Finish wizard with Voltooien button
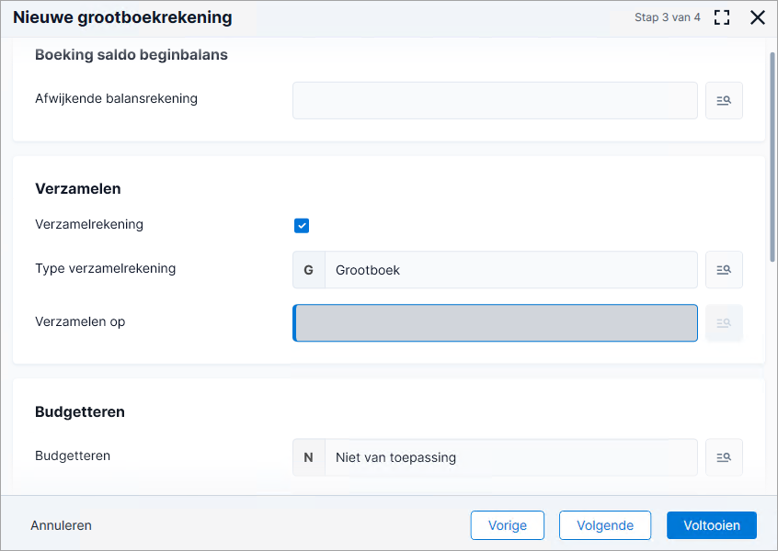 pos(712,525)
